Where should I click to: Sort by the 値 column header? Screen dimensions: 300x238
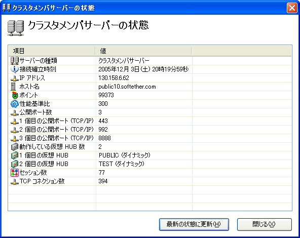pyautogui.click(x=143, y=51)
